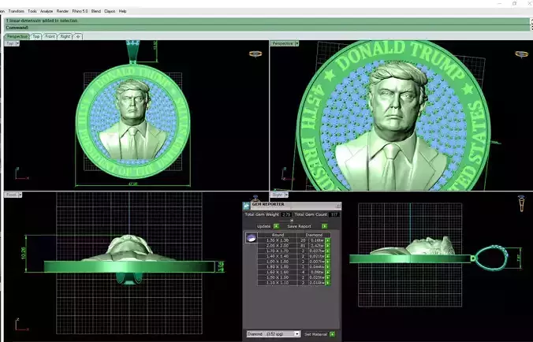Click green arrow for 1.10 X 1.10 row
The image size is (533, 342).
click(328, 283)
